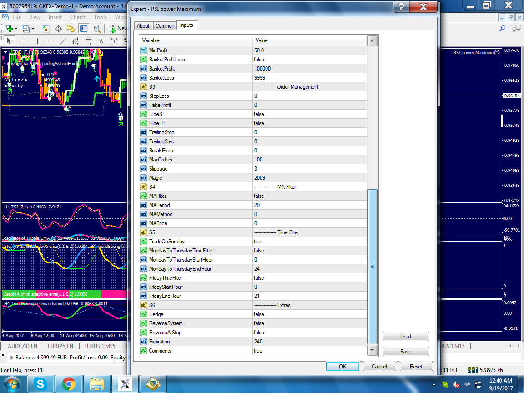Select the Fibonacci retracement tool
Image resolution: width=524 pixels, height=393 pixels.
[x=89, y=41]
